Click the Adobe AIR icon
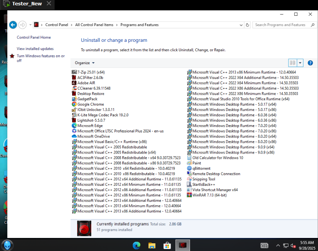The width and height of the screenshot is (318, 251). [x=74, y=83]
